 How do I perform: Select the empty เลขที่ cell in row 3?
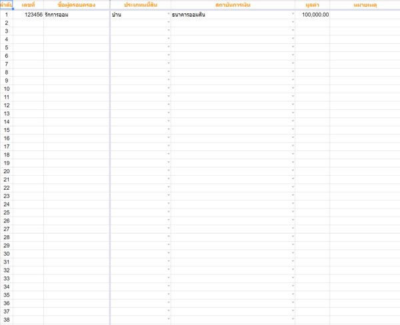pyautogui.click(x=28, y=31)
